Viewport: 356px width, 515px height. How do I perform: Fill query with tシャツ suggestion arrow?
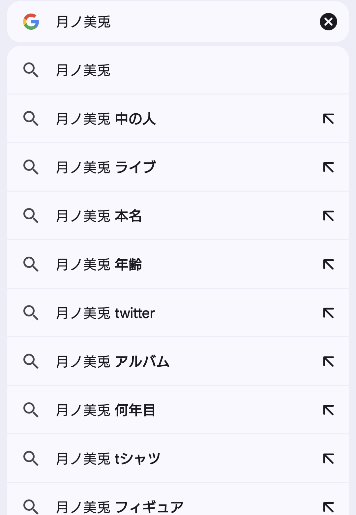coord(328,459)
